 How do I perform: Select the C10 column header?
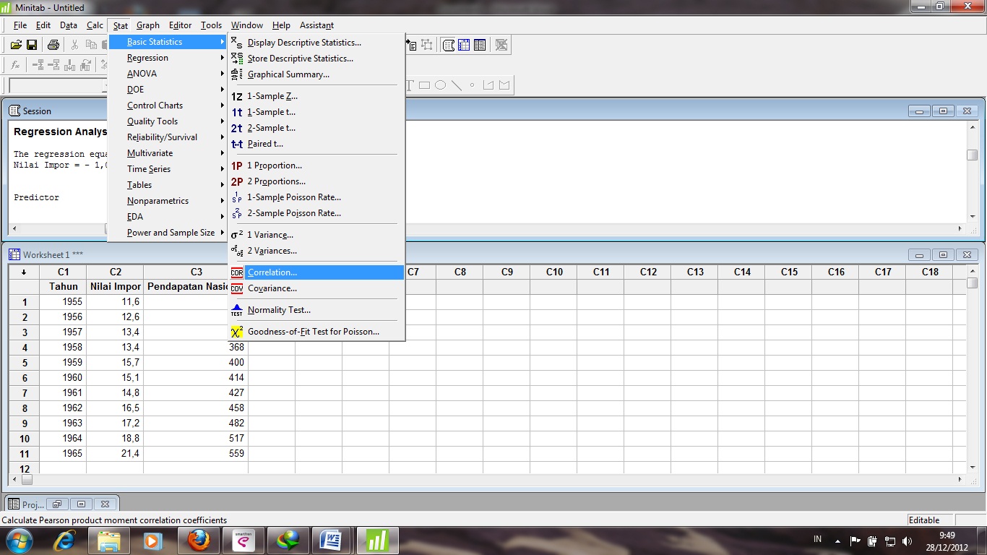tap(554, 272)
